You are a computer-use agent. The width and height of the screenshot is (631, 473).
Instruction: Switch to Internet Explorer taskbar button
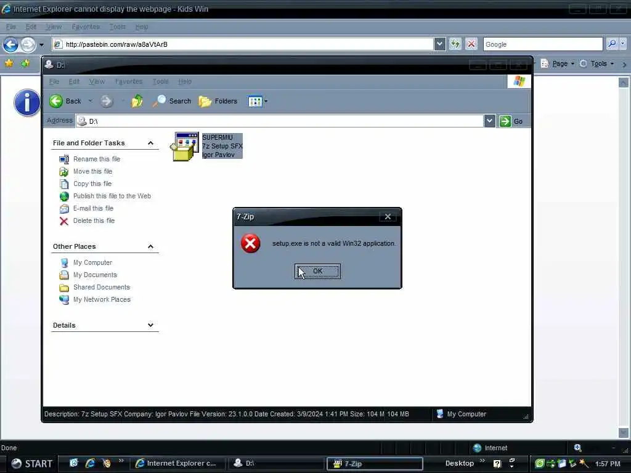[x=176, y=463]
